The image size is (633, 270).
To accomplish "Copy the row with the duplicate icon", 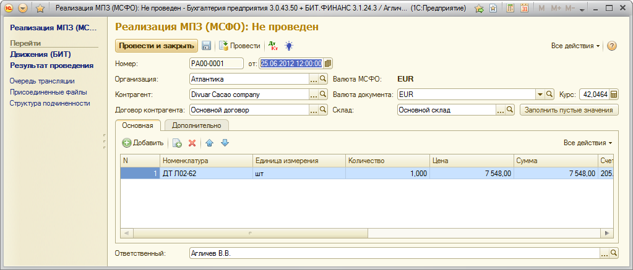I will (x=177, y=143).
